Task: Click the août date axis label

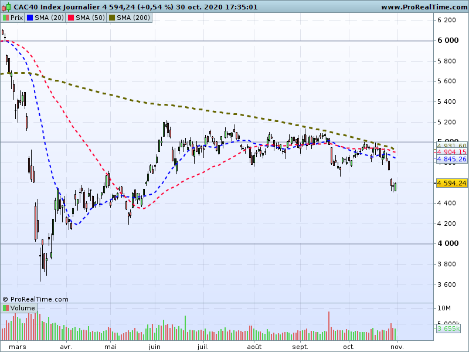Action: 254,347
